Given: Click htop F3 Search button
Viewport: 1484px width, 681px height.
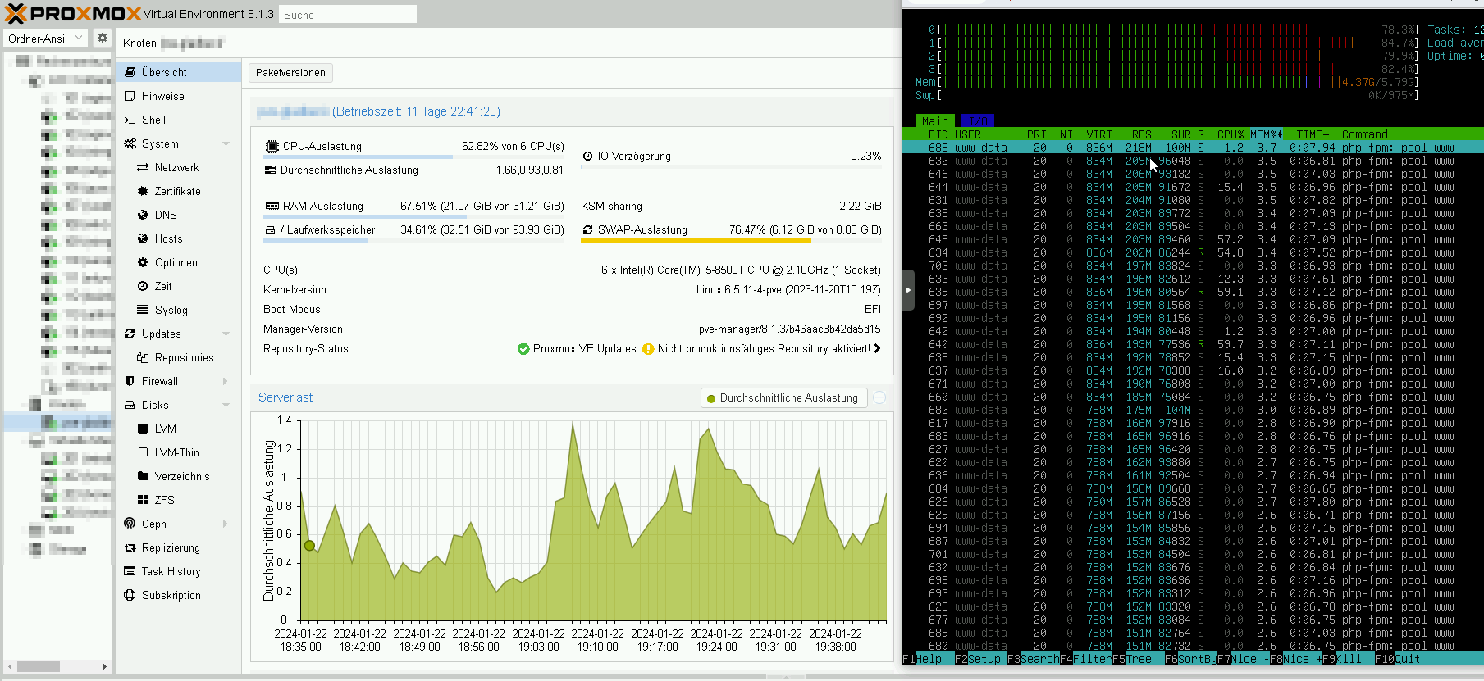Looking at the screenshot, I should point(1034,659).
